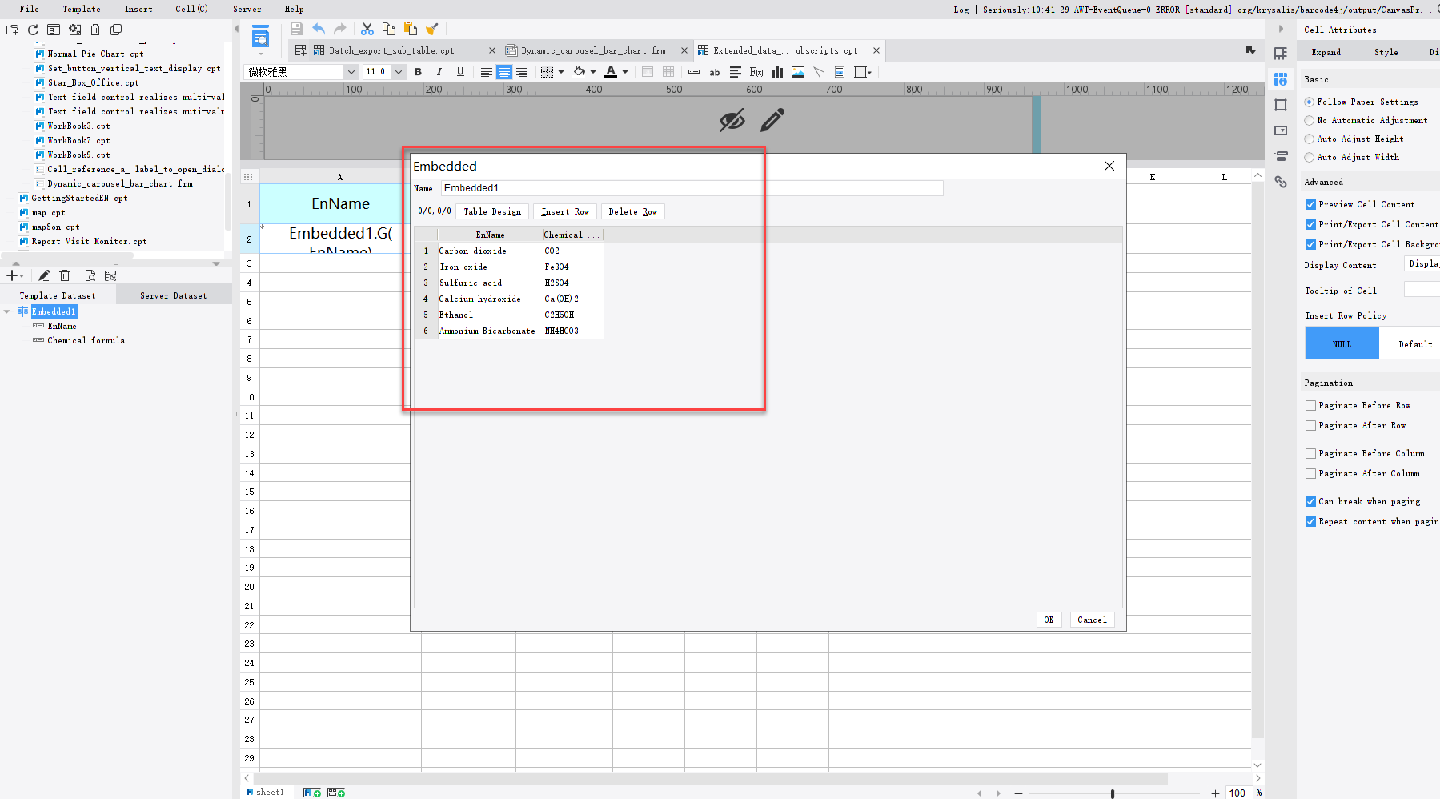Uncheck Preview Cell Content
Viewport: 1440px width, 799px height.
(x=1310, y=204)
